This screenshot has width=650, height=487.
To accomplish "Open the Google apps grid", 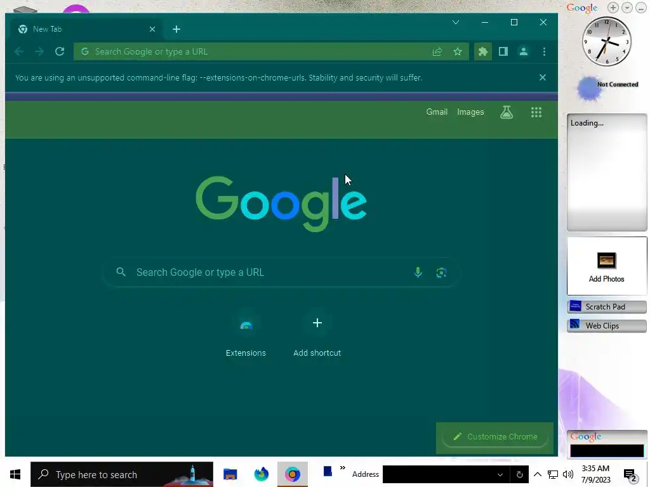I will pos(536,112).
